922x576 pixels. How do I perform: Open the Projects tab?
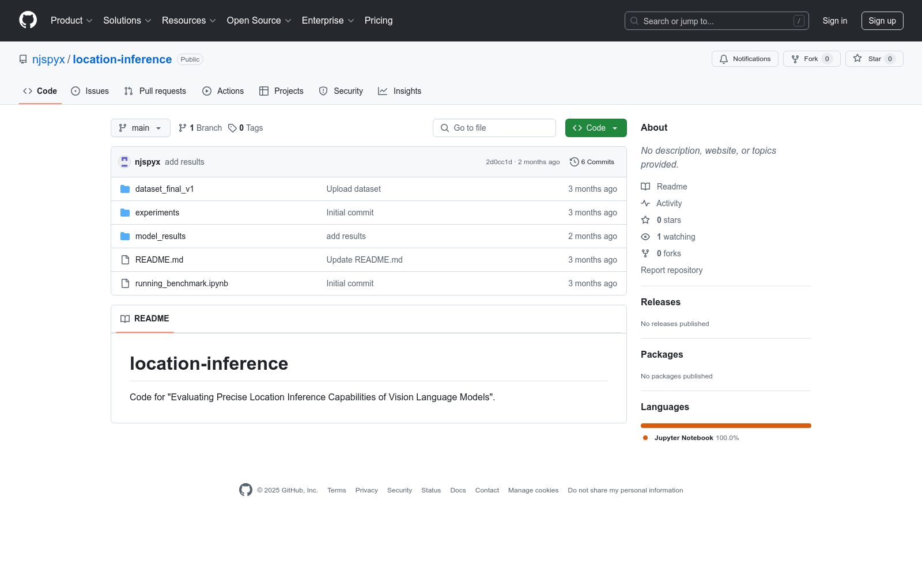point(281,91)
